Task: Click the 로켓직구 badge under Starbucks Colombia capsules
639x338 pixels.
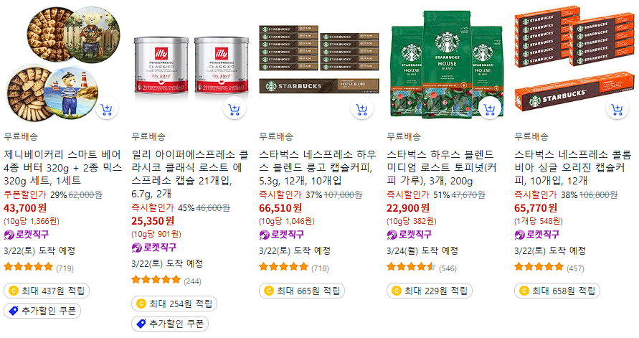Action: (x=536, y=235)
